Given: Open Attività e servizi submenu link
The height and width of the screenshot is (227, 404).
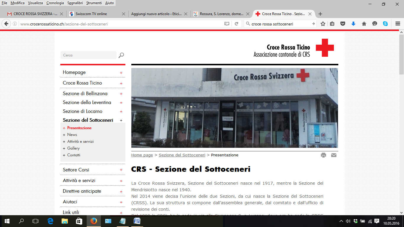Looking at the screenshot, I should [80, 142].
